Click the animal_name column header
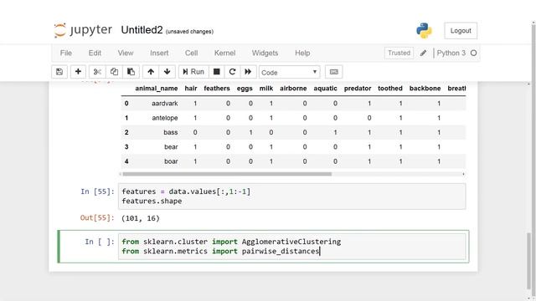The width and height of the screenshot is (536, 301). [157, 89]
